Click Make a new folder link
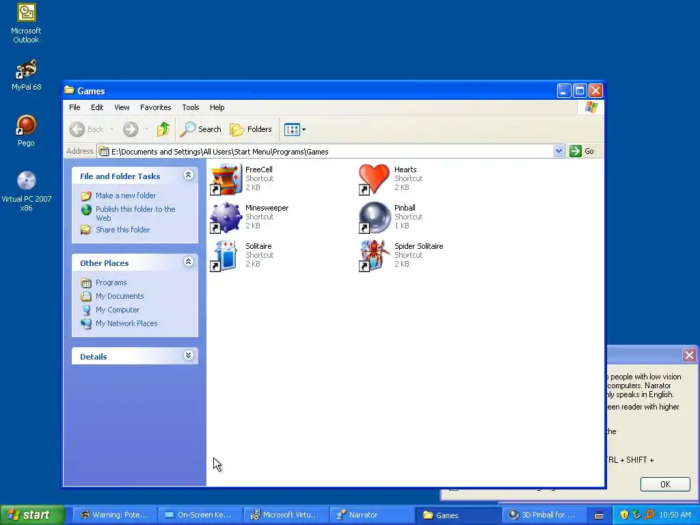The width and height of the screenshot is (700, 525). (x=126, y=196)
